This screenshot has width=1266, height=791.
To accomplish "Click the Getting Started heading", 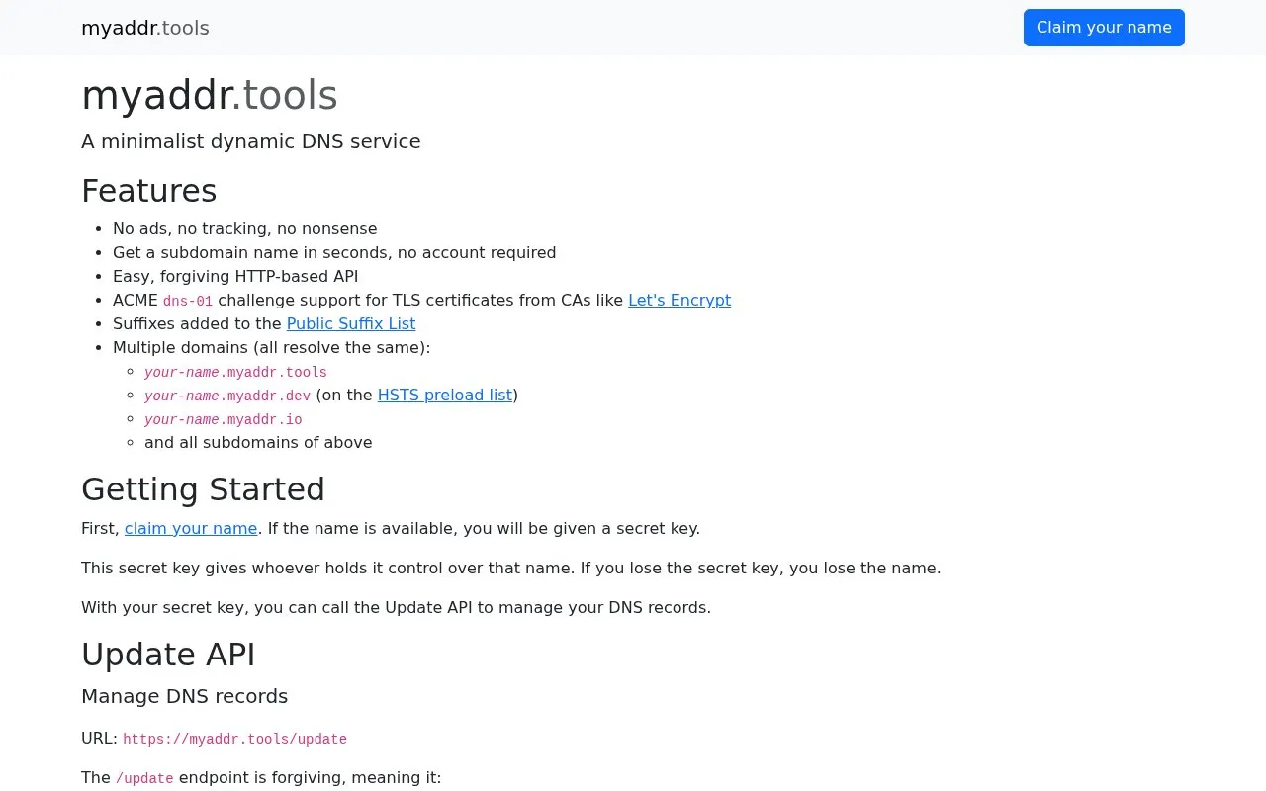I will coord(203,489).
